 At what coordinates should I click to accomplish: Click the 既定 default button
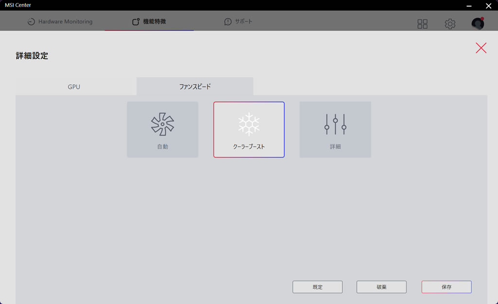pyautogui.click(x=317, y=287)
